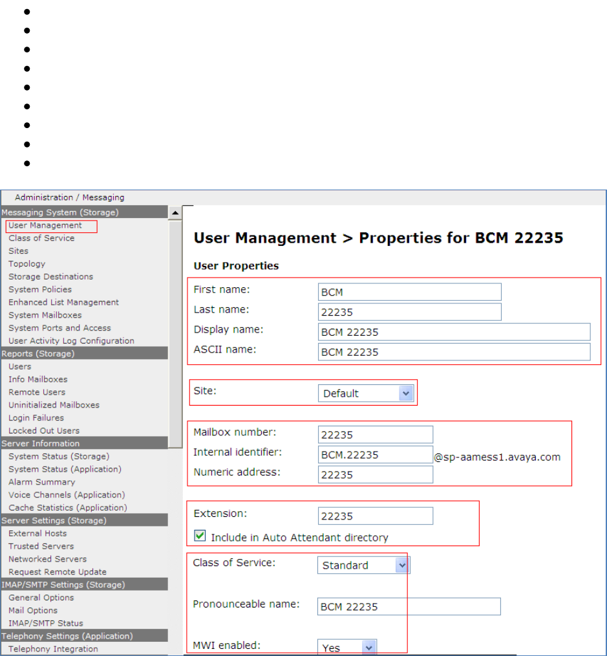Viewport: 607px width, 656px height.
Task: Open Remote Users report
Action: [x=37, y=393]
